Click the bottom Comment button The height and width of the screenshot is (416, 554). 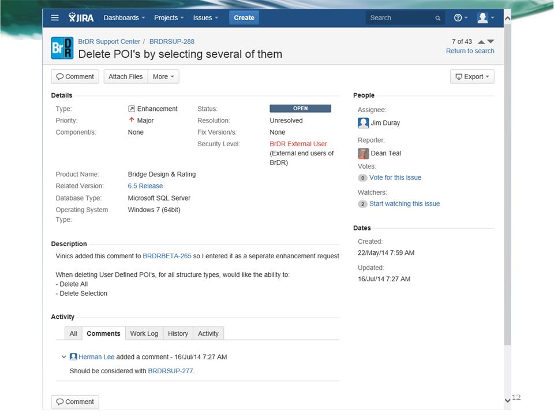pyautogui.click(x=75, y=402)
